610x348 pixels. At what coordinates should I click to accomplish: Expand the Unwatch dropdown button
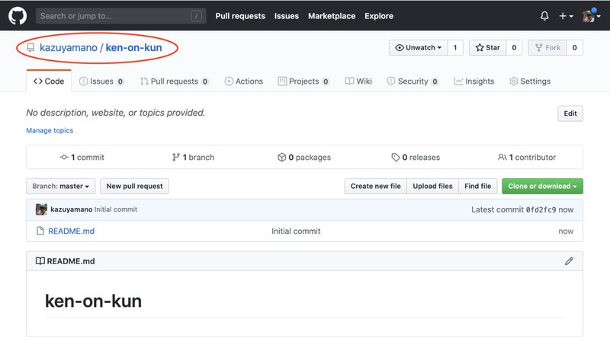[418, 48]
